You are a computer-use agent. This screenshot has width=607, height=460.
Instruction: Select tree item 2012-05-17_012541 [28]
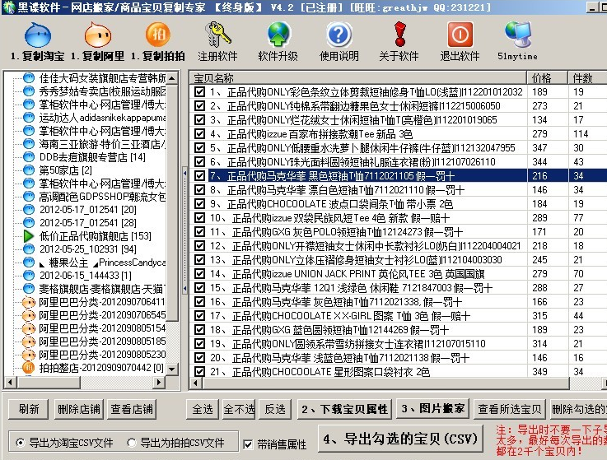coord(88,223)
